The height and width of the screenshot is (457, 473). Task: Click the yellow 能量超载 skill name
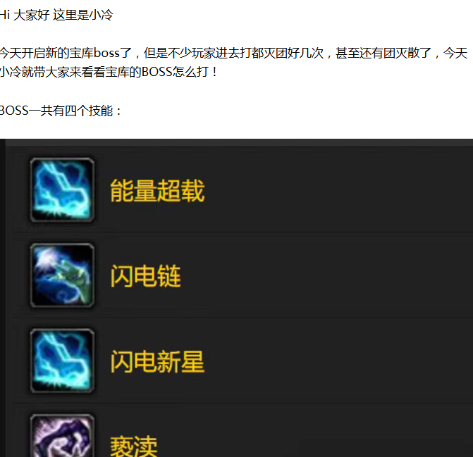point(157,190)
